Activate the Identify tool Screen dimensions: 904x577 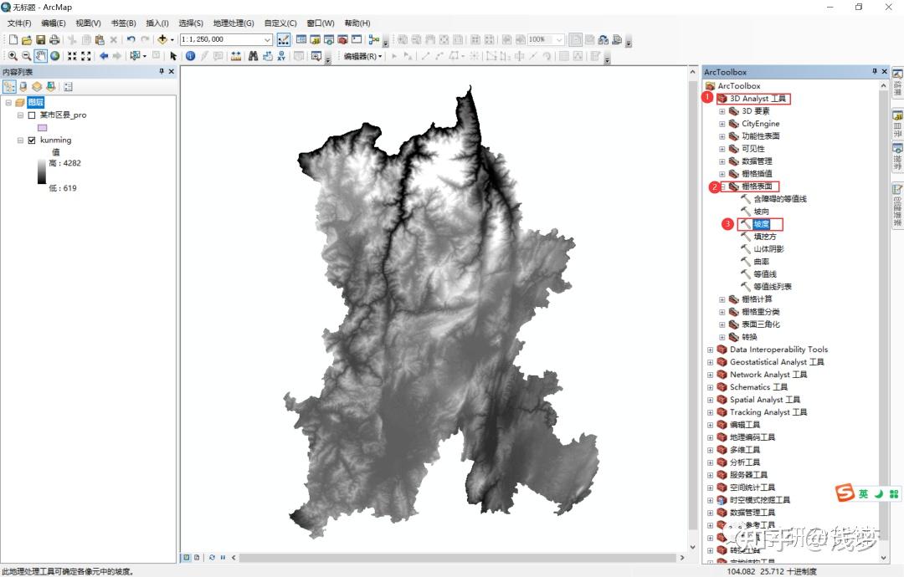click(x=190, y=56)
